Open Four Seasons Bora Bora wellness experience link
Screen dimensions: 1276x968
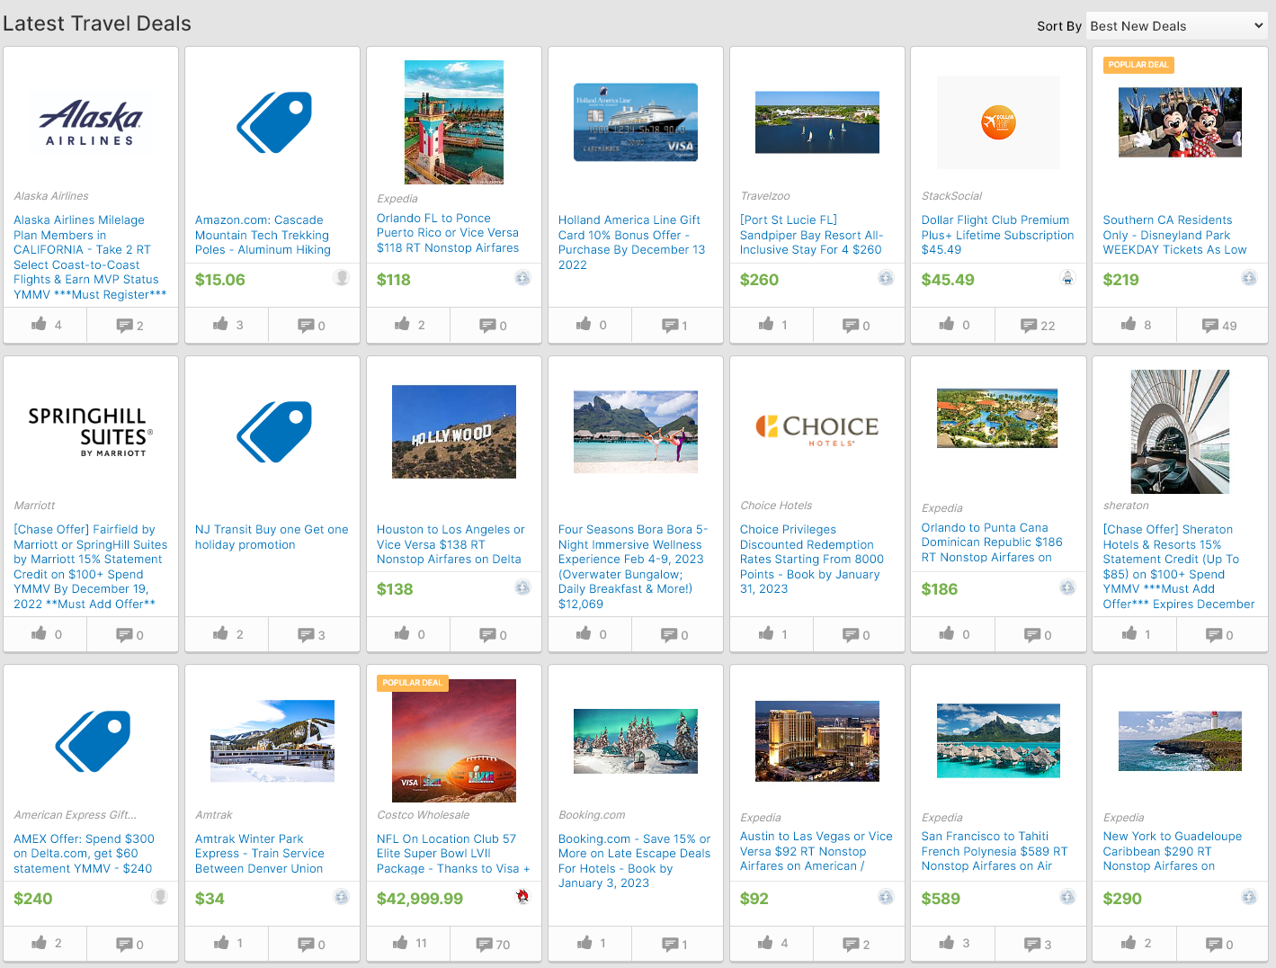click(x=633, y=567)
